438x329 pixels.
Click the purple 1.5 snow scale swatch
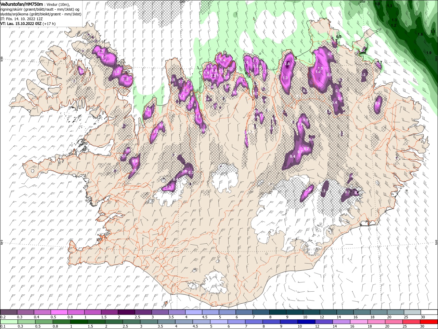point(109,312)
